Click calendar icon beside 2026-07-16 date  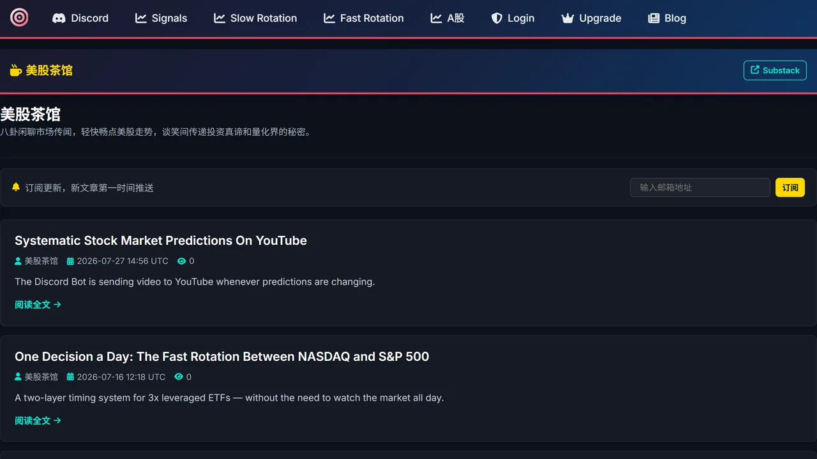tap(70, 377)
